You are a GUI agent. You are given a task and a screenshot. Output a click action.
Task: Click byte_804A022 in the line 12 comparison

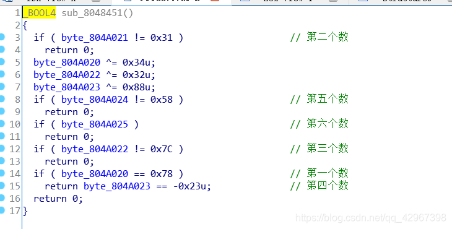point(95,149)
